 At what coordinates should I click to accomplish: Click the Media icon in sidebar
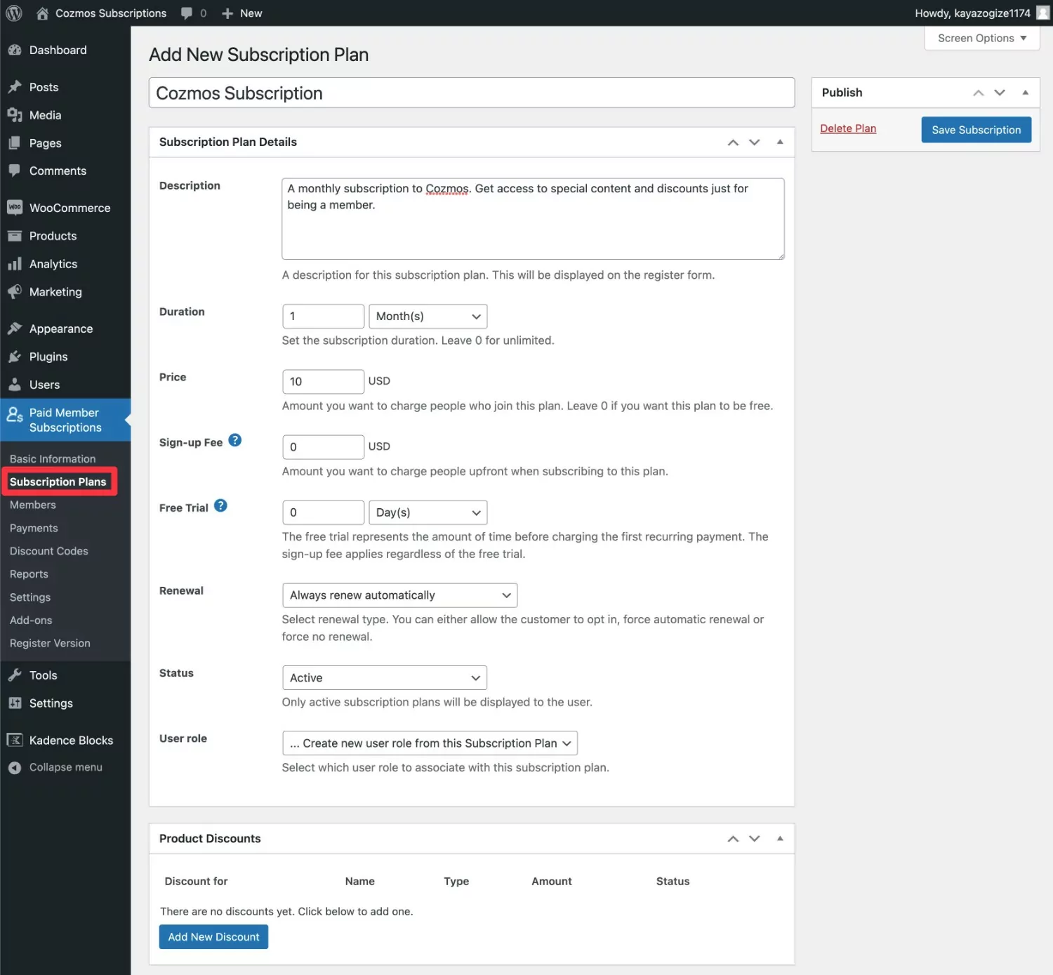coord(15,115)
